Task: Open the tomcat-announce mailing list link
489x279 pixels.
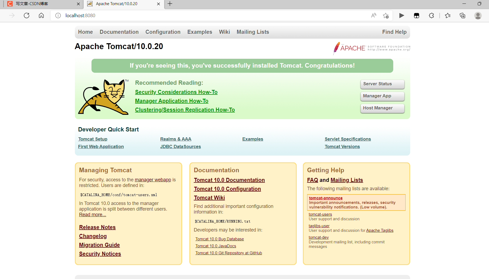Action: 326,198
